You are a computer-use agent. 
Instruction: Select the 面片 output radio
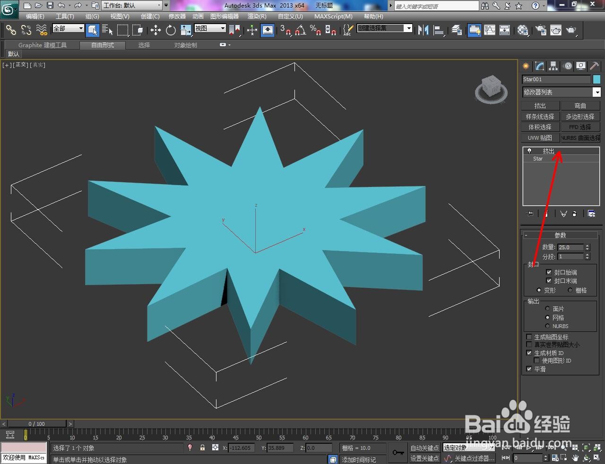click(547, 308)
